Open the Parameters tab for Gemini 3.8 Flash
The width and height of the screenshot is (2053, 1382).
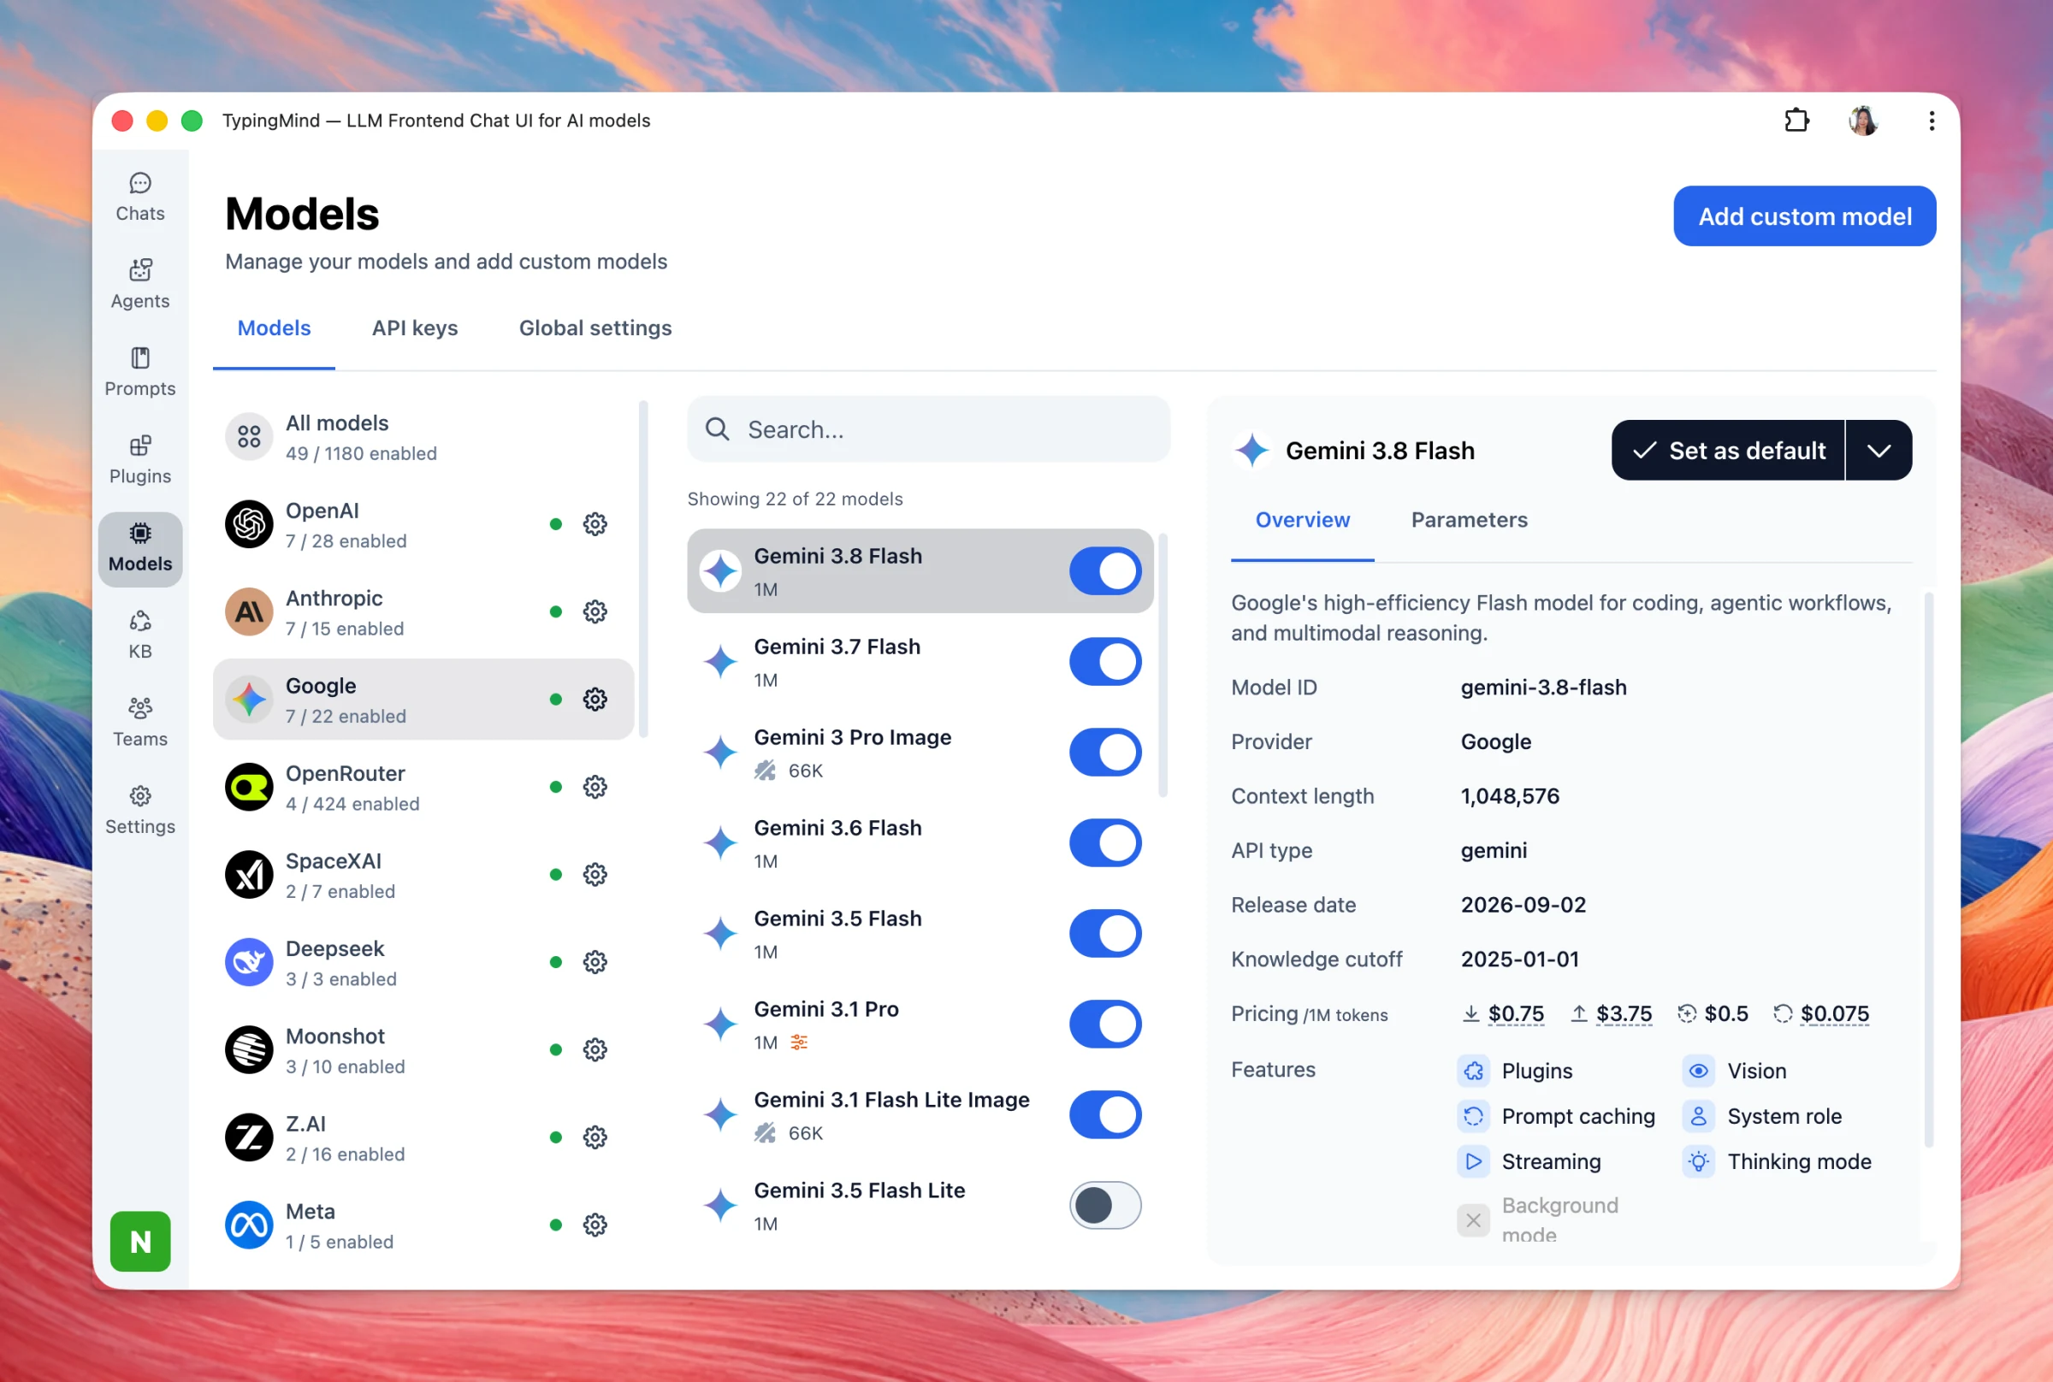(1469, 520)
